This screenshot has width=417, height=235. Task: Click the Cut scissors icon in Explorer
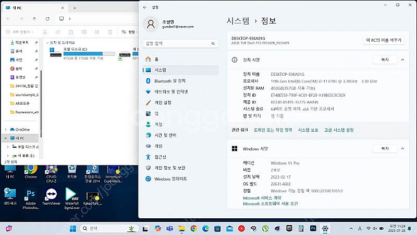click(x=45, y=32)
